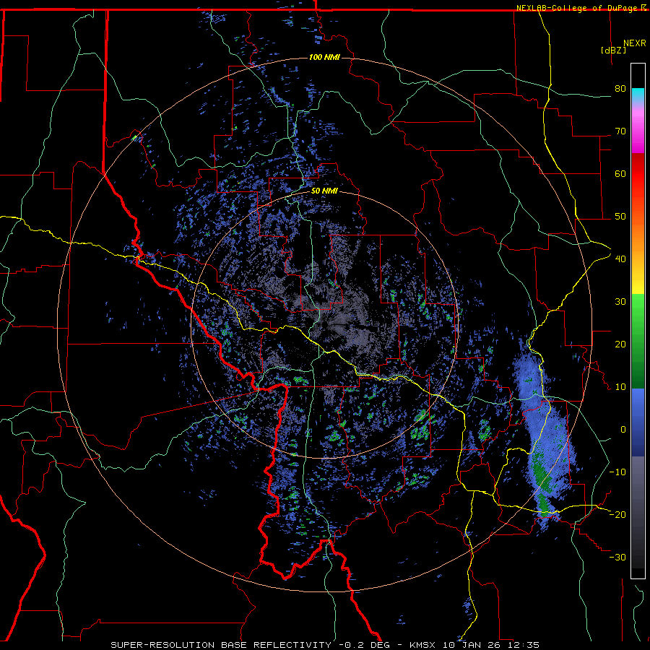Select the 30 value on dBZ scale
Image resolution: width=650 pixels, height=650 pixels.
click(620, 302)
